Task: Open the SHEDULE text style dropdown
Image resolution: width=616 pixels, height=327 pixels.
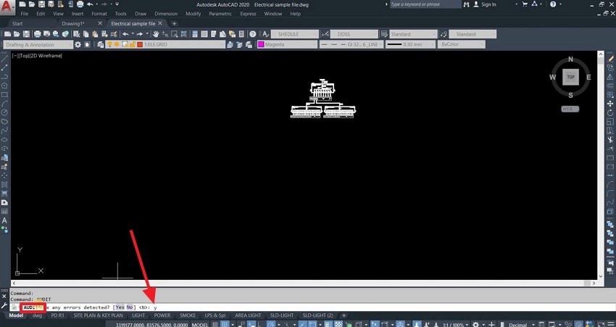Action: (294, 34)
